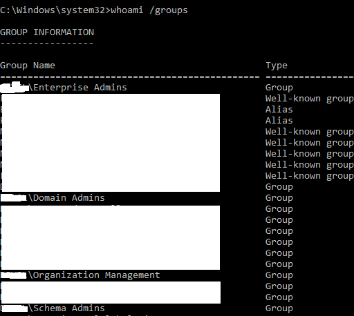Select the Domain Admins entry
This screenshot has width=354, height=316.
pyautogui.click(x=69, y=198)
